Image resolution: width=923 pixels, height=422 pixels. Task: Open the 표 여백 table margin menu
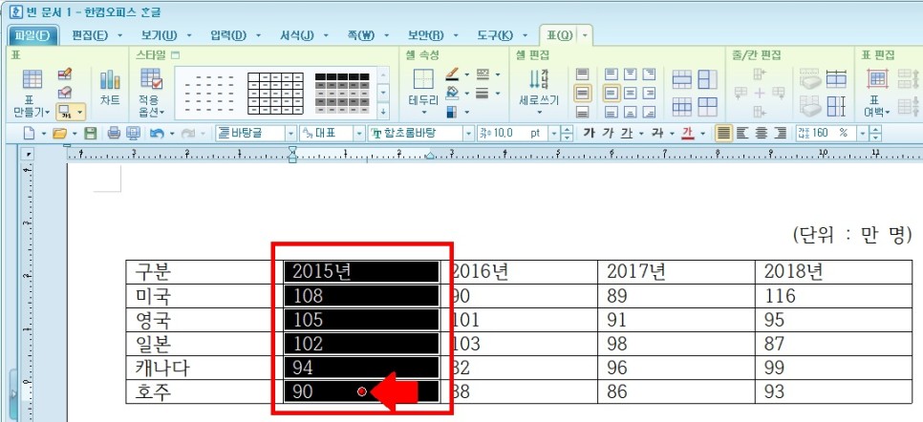[877, 107]
